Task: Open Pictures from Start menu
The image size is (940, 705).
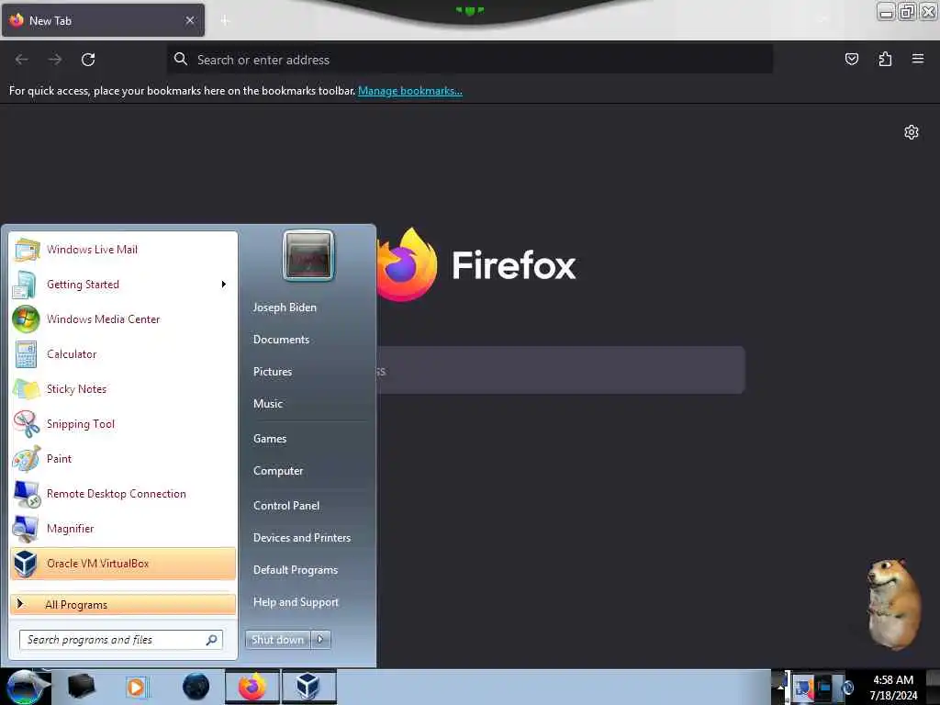Action: point(273,372)
